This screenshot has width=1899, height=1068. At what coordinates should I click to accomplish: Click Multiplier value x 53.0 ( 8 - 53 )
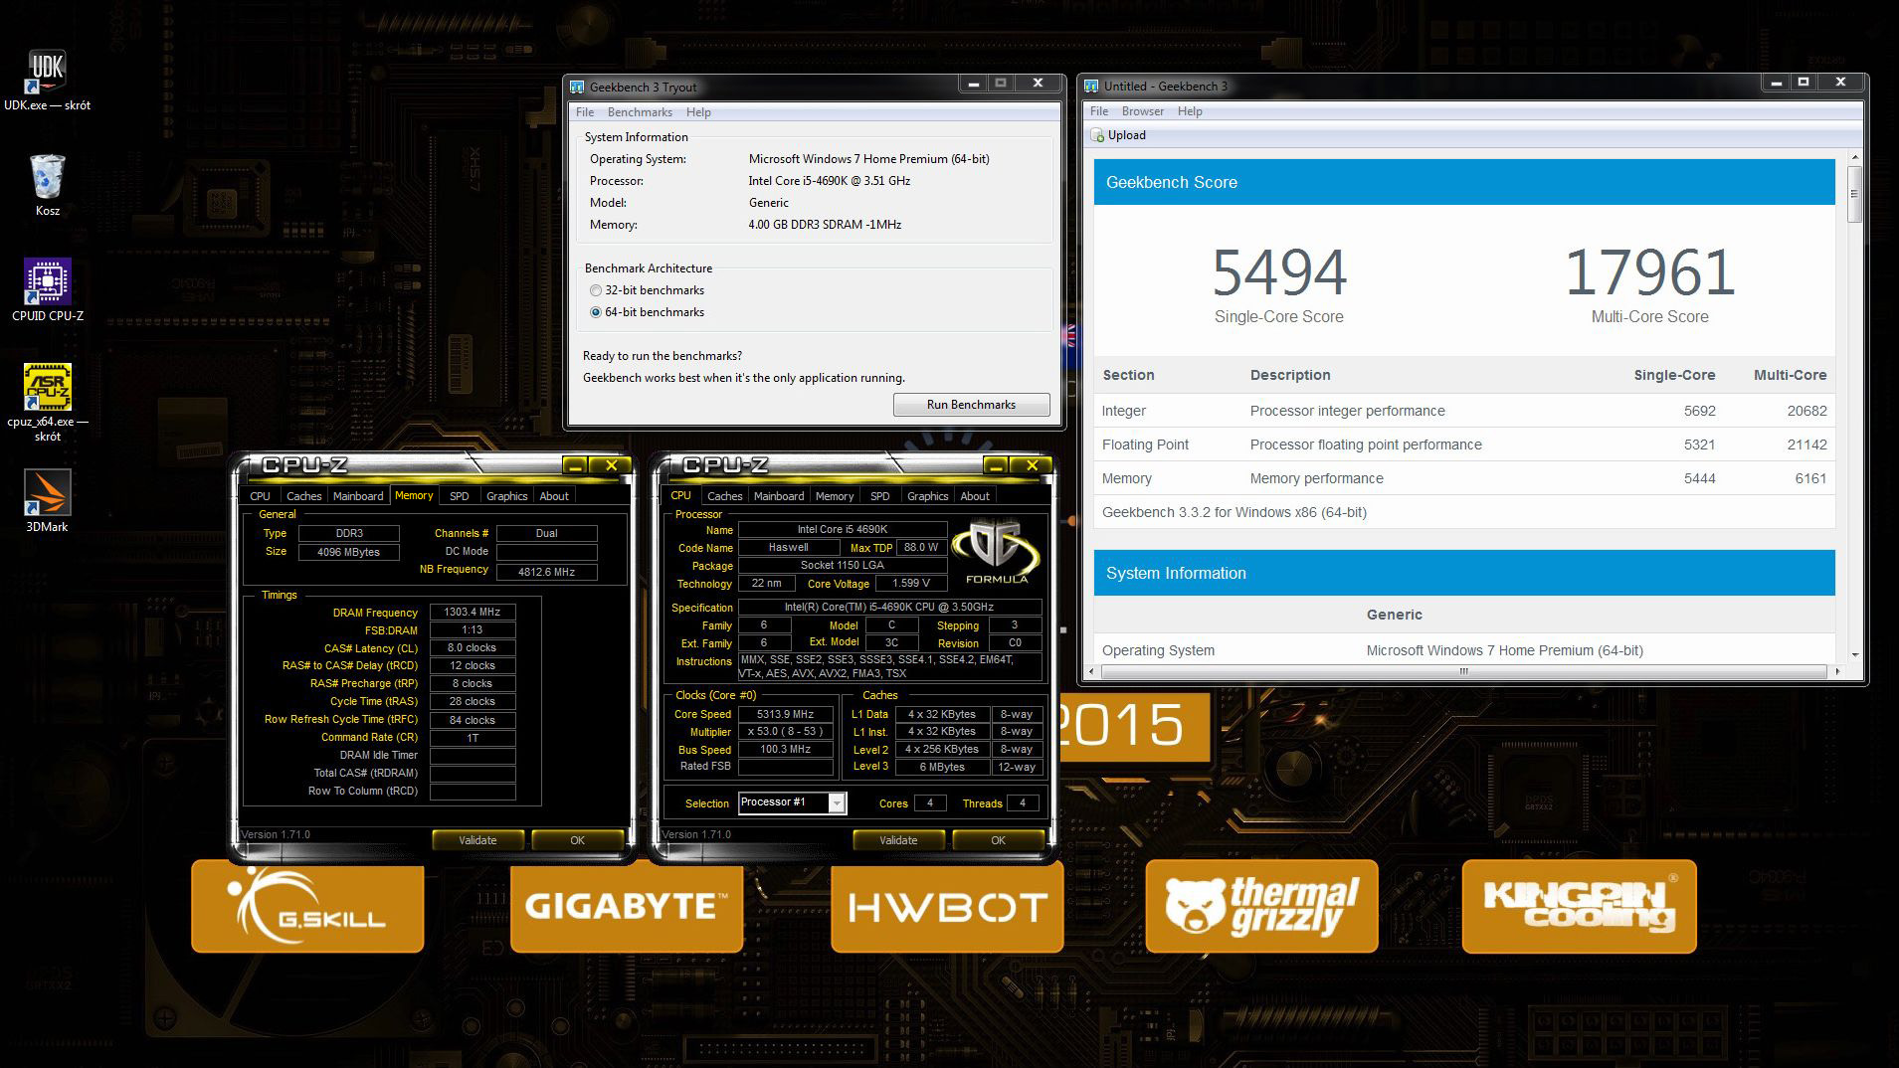pyautogui.click(x=785, y=732)
